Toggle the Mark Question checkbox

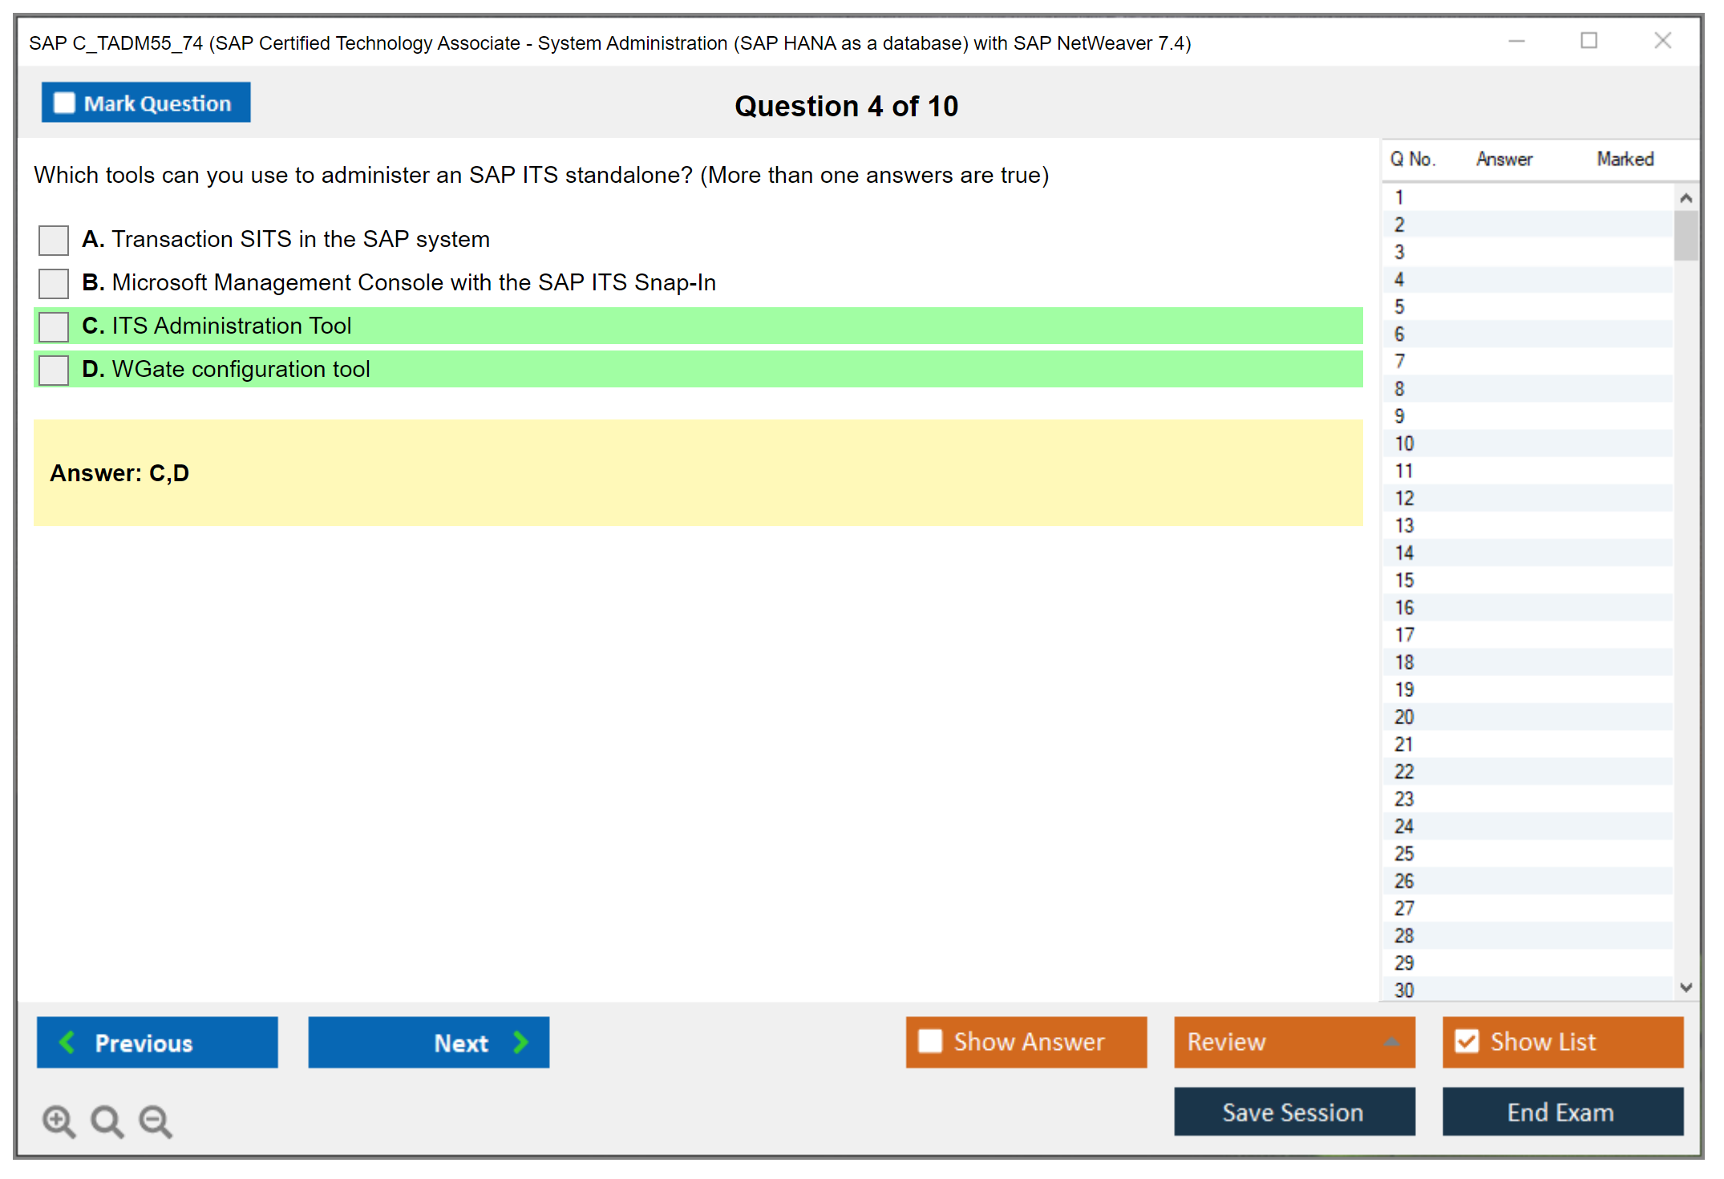(64, 103)
